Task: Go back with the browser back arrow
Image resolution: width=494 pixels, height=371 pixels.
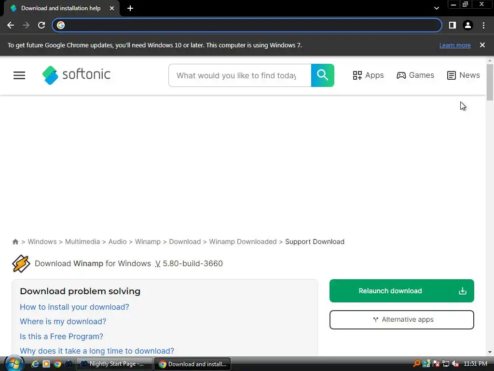Action: tap(11, 25)
